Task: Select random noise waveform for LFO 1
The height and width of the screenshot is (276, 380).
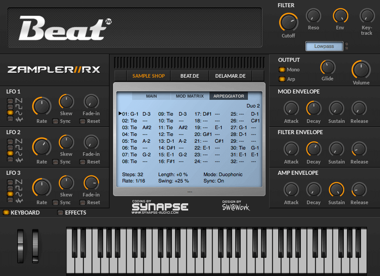Action: tap(10, 118)
